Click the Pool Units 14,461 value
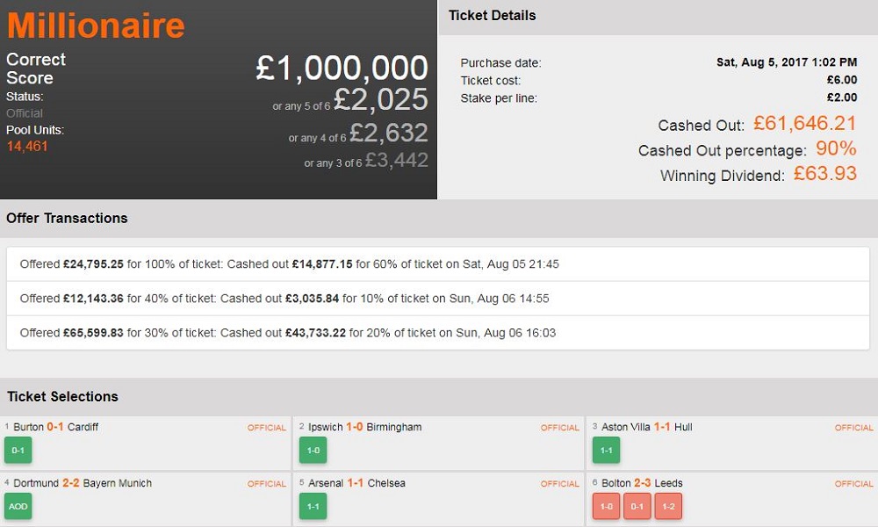Viewport: 878px width, 527px height. (x=27, y=146)
